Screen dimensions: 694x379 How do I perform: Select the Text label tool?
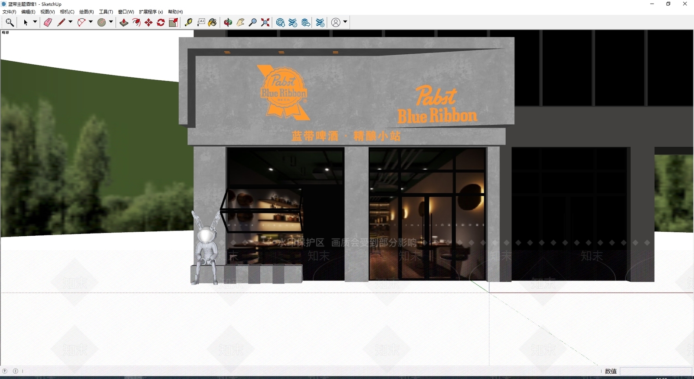[201, 22]
